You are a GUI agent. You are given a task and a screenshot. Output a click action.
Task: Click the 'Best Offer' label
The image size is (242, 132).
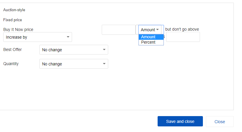point(12,49)
